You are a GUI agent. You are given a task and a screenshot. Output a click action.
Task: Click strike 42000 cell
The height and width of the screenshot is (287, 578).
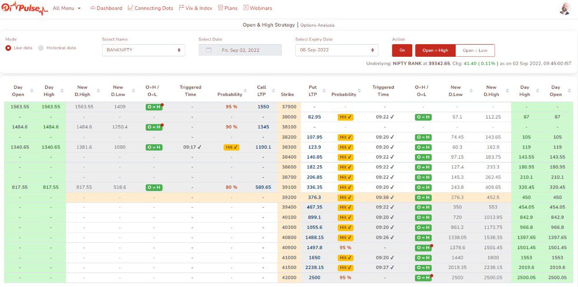pyautogui.click(x=288, y=278)
